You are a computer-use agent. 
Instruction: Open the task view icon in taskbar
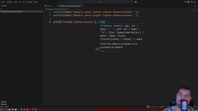[16, 109]
